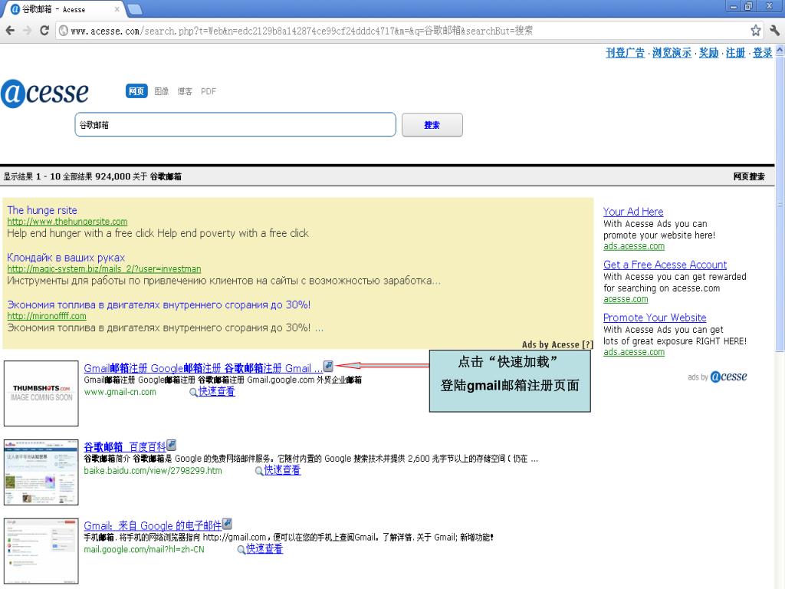This screenshot has width=785, height=589.
Task: Open ads.acesse.com under Promote Your Website
Action: (x=634, y=352)
